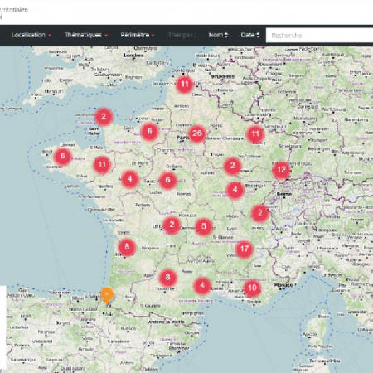Open cluster marker 12 near Freiburg
Image resolution: width=373 pixels, height=373 pixels.
click(x=281, y=170)
